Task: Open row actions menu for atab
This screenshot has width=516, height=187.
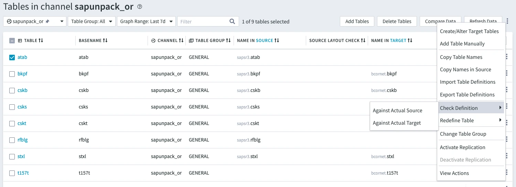Action: click(x=507, y=57)
